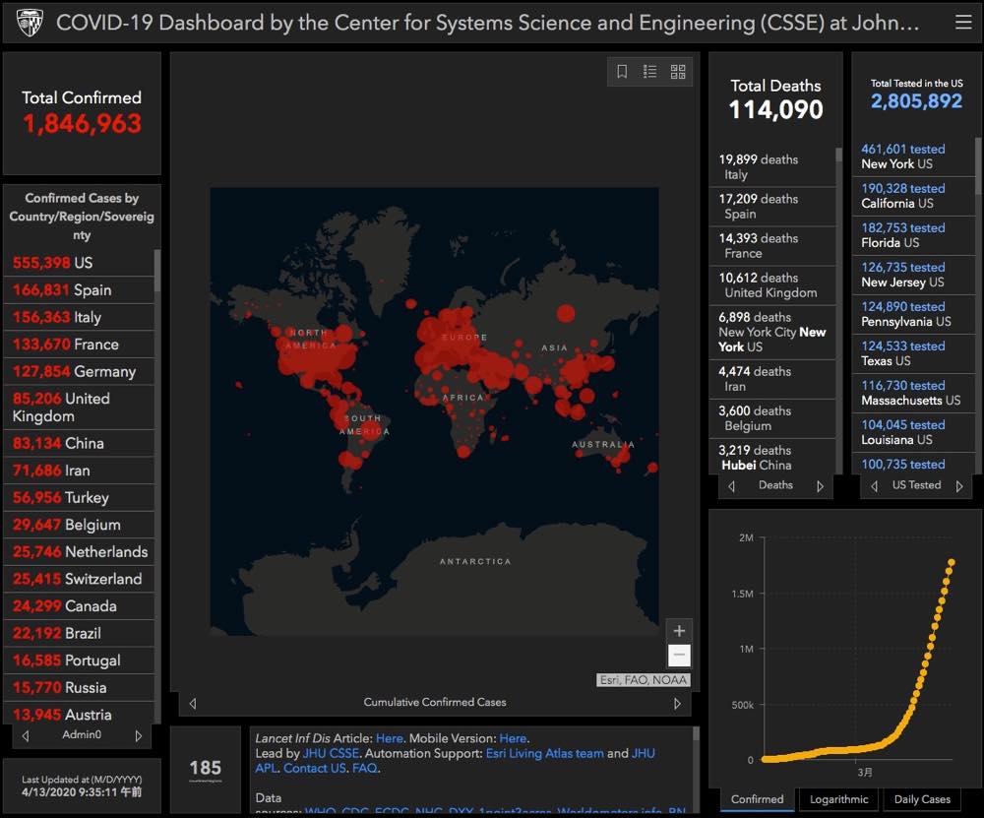Select the 83,134 China row
The width and height of the screenshot is (984, 818).
(x=79, y=443)
